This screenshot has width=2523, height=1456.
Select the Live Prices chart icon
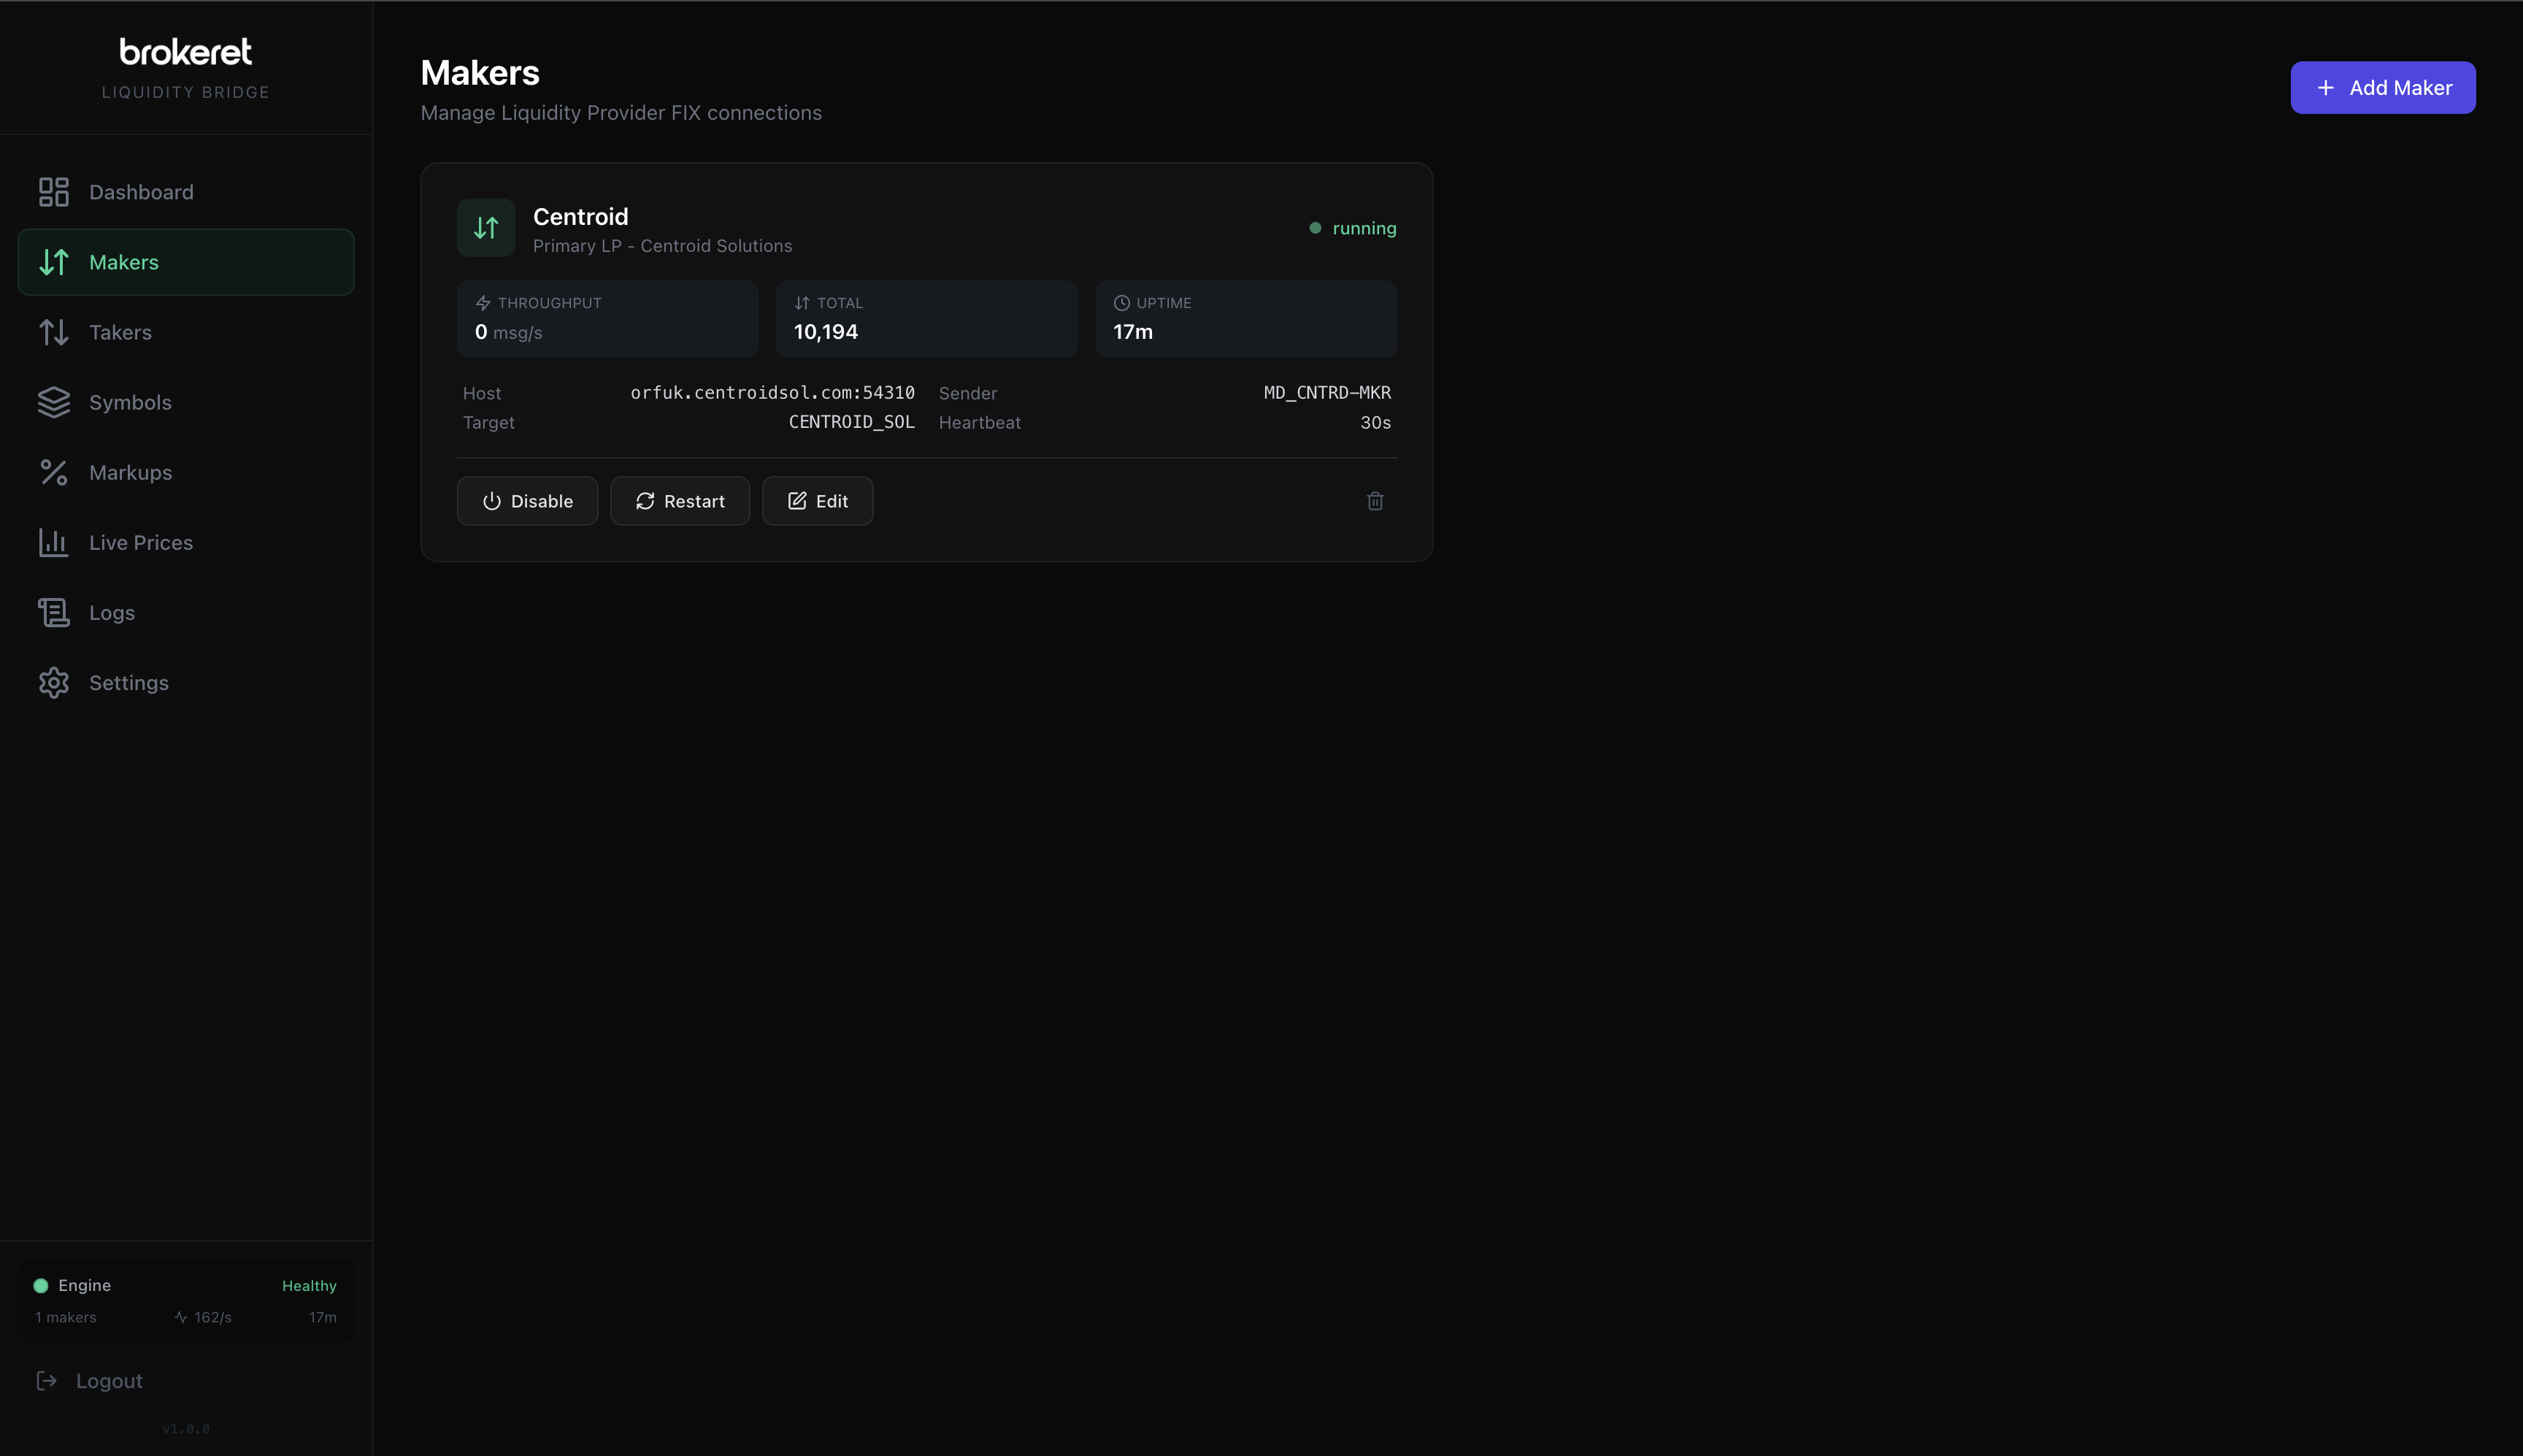pos(53,542)
